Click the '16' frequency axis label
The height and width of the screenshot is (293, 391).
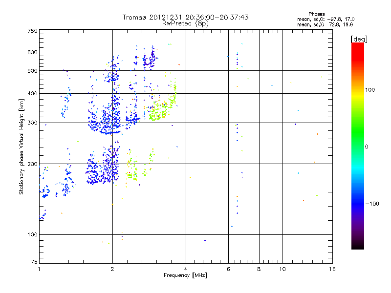[x=332, y=269]
